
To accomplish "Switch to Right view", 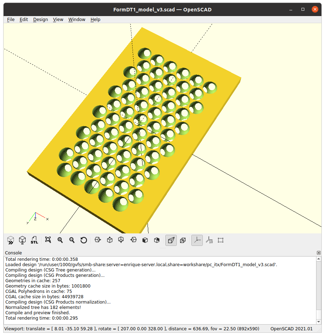I will [x=98, y=240].
